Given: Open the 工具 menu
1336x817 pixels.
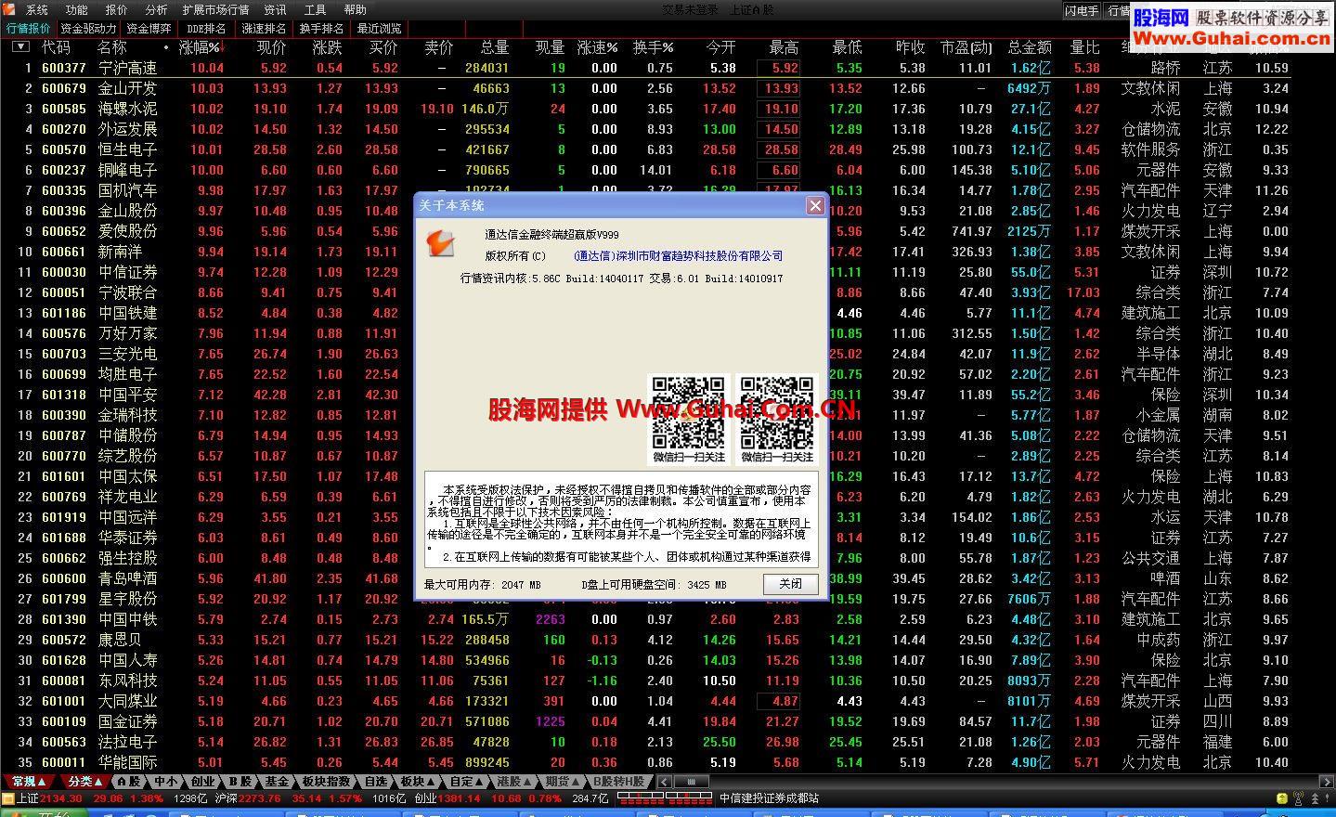Looking at the screenshot, I should 316,10.
